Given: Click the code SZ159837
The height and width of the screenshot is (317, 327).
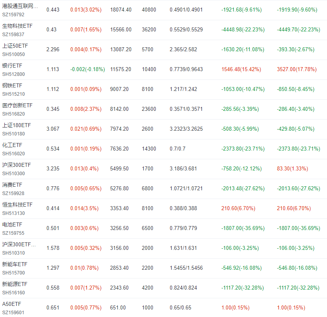Looking at the screenshot, I should coord(14,35).
